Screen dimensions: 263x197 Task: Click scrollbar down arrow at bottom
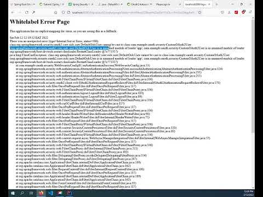coord(253,187)
